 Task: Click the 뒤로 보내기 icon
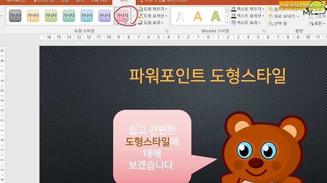click(271, 16)
